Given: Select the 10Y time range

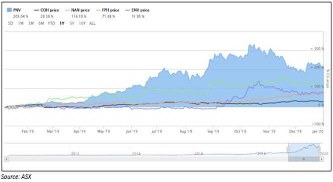Looking at the screenshot, I should (x=82, y=23).
